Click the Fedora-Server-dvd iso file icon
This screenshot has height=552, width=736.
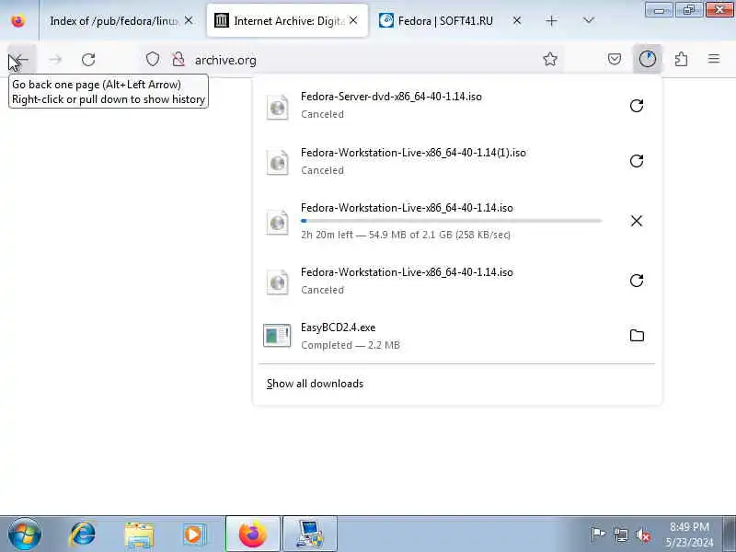278,107
